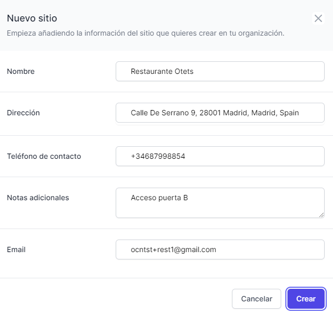Select the Teléfono de contacto input
333x315 pixels.
[262, 156]
